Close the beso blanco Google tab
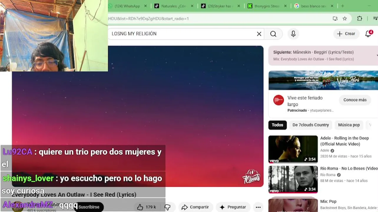This screenshot has height=212, width=378. coord(332,6)
